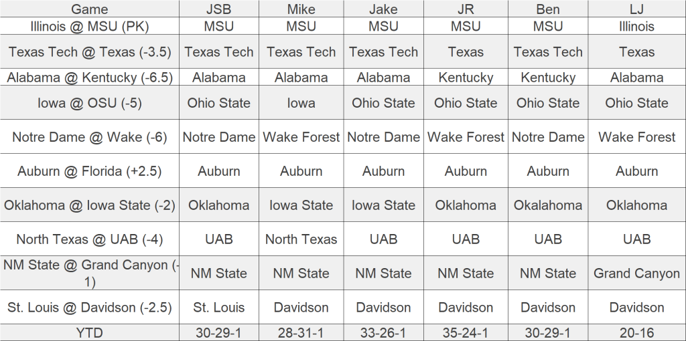Select LJ's 20-16 YTD record
This screenshot has width=686, height=341.
click(x=636, y=332)
